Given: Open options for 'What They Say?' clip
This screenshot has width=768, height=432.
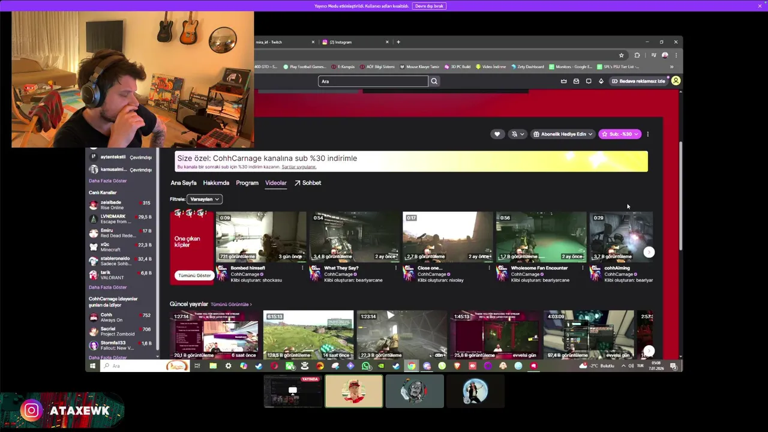Looking at the screenshot, I should point(396,268).
